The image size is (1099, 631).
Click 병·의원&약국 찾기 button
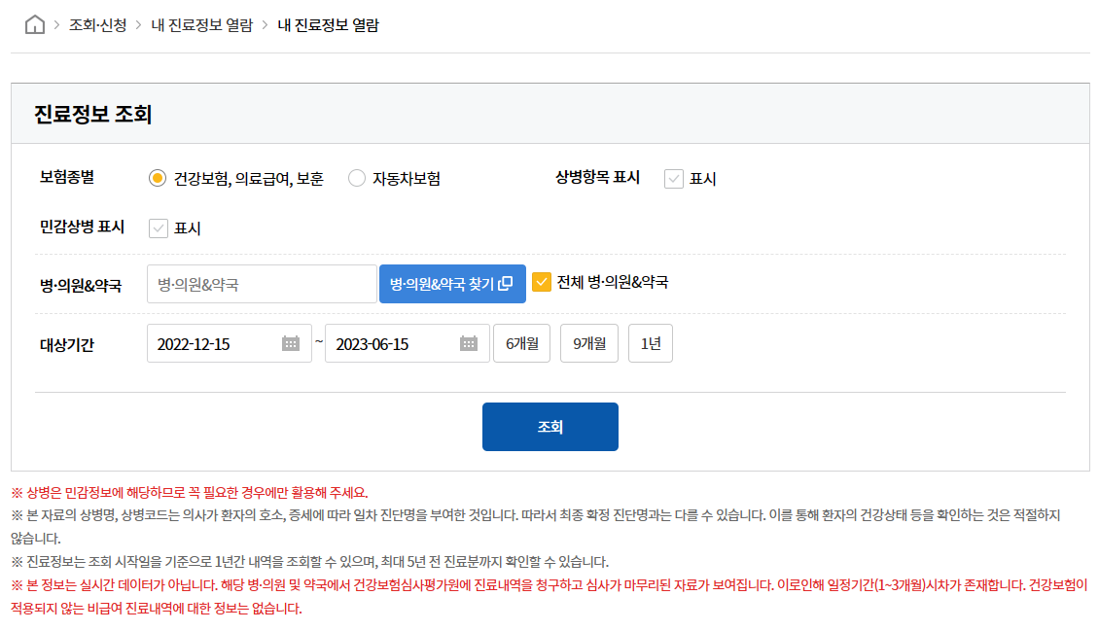[452, 284]
